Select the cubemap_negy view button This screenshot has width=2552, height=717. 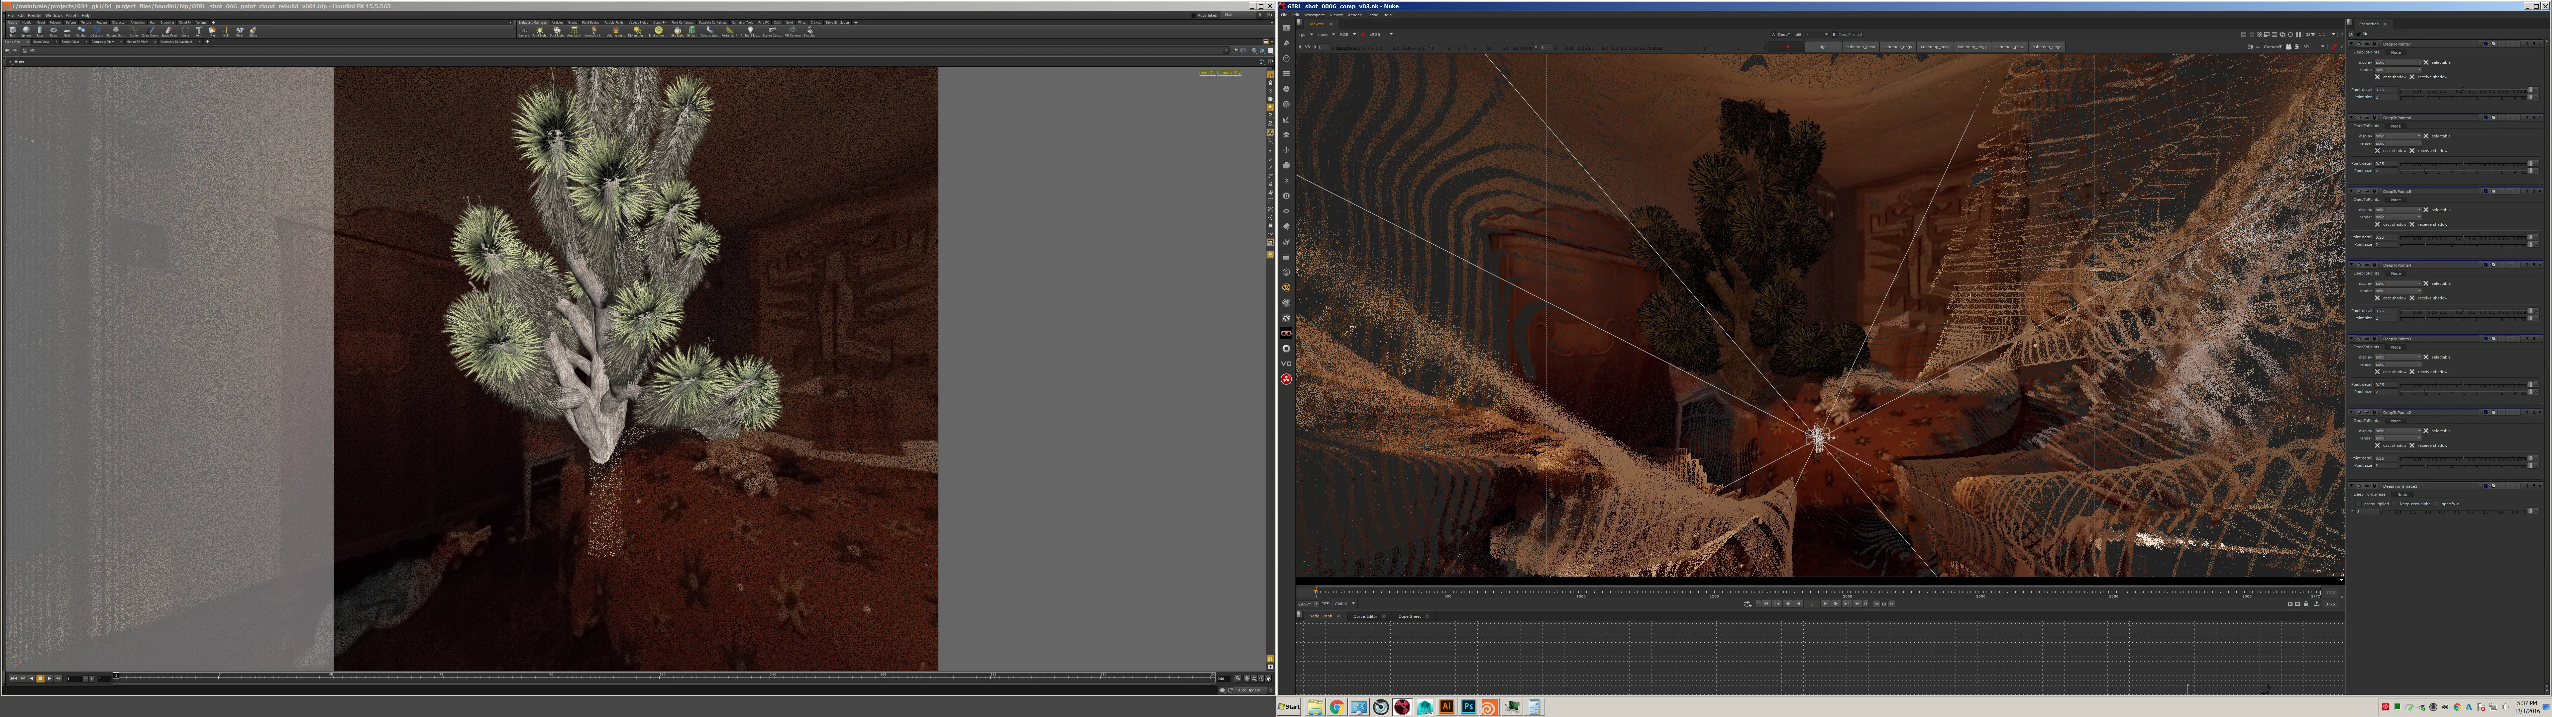point(1972,46)
